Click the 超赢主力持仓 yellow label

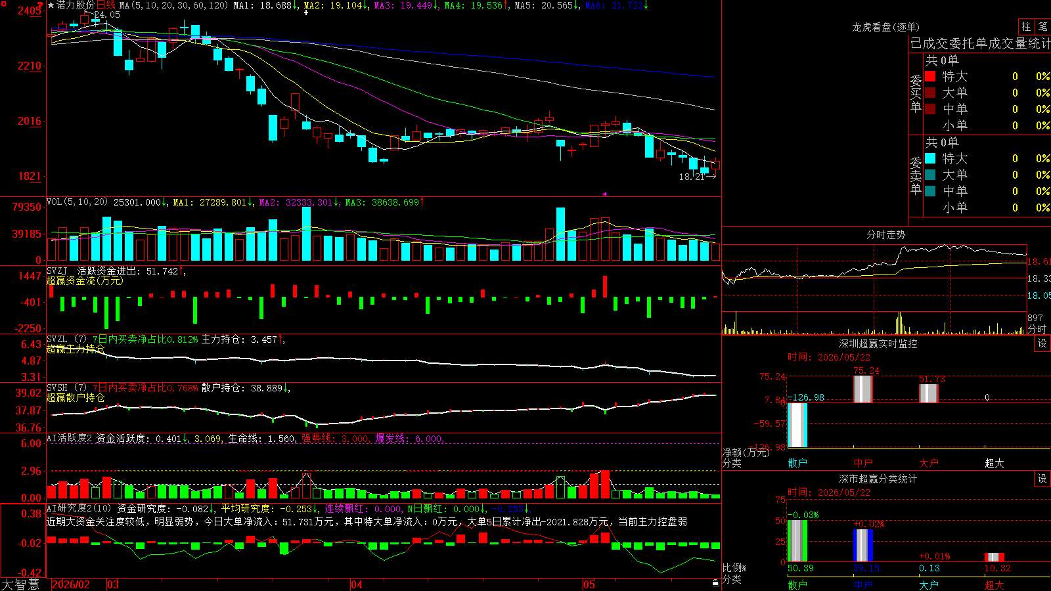tap(76, 349)
